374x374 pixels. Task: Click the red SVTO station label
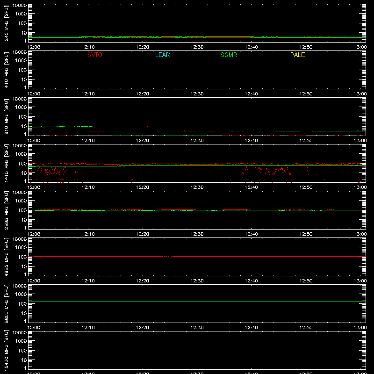95,55
